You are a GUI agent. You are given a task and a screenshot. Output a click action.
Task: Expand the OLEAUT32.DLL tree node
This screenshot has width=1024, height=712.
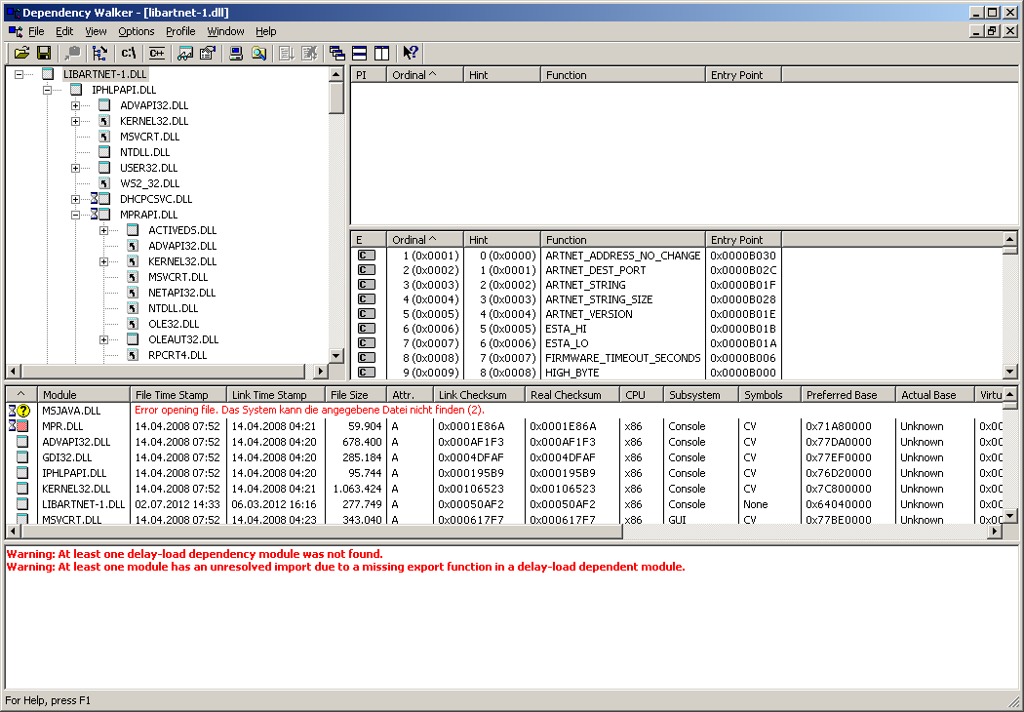pos(104,339)
